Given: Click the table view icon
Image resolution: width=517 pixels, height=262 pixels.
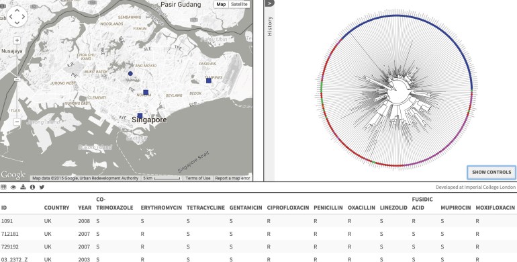Looking at the screenshot, I should click(x=3, y=187).
